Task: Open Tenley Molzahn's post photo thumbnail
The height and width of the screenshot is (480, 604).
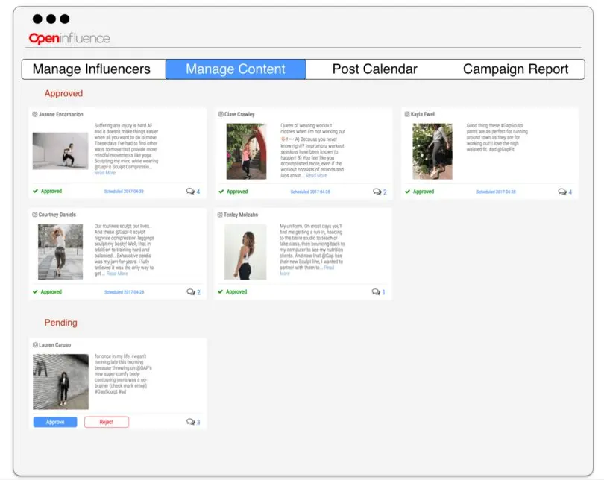Action: pos(245,251)
